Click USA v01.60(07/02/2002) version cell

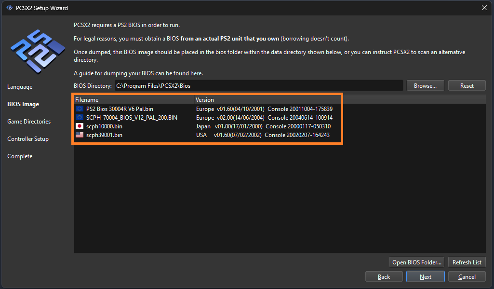263,135
